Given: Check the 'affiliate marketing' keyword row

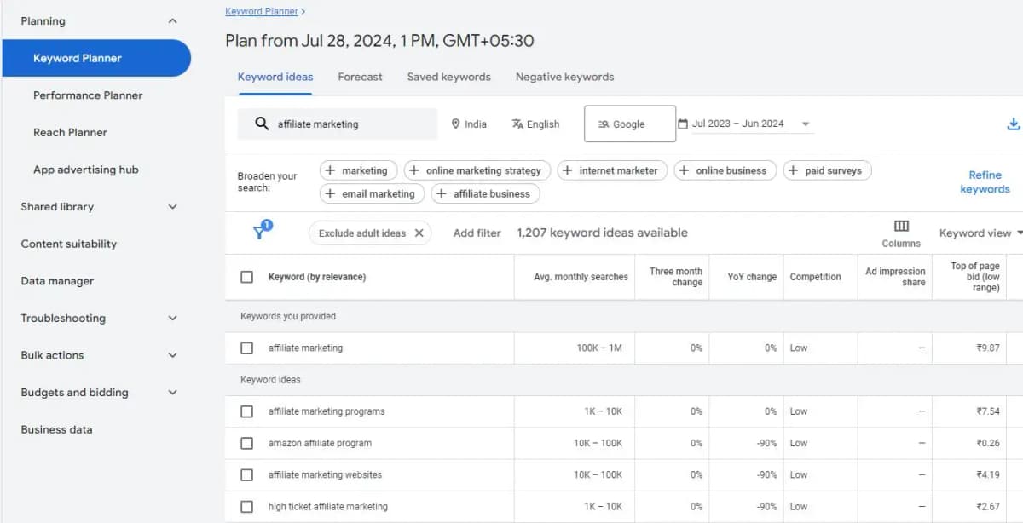Looking at the screenshot, I should pyautogui.click(x=247, y=348).
